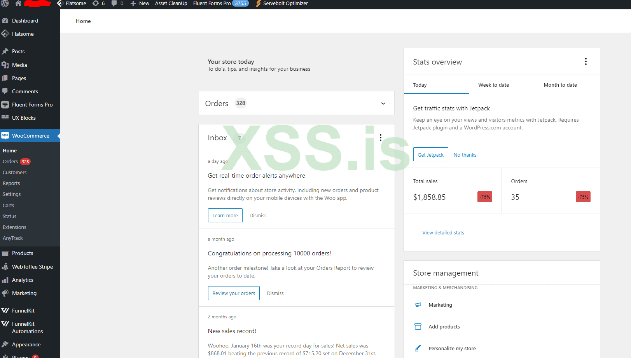This screenshot has height=358, width=631.
Task: Click the Products box icon in sidebar
Action: [5, 253]
